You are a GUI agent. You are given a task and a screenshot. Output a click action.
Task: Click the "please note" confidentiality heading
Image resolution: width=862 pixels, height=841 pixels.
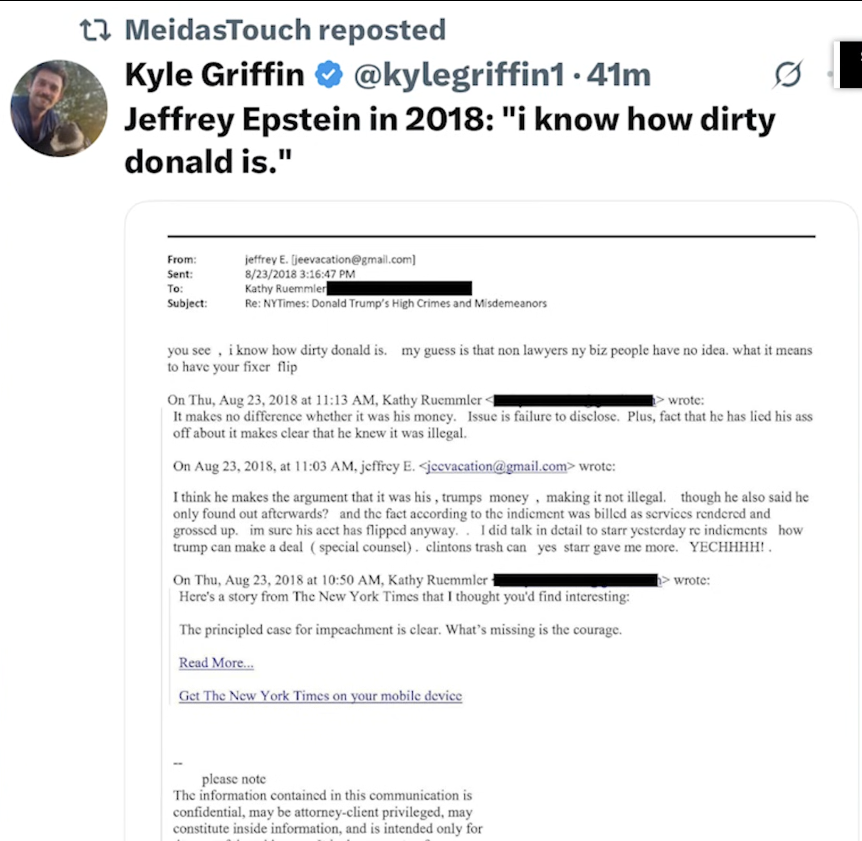tap(233, 779)
